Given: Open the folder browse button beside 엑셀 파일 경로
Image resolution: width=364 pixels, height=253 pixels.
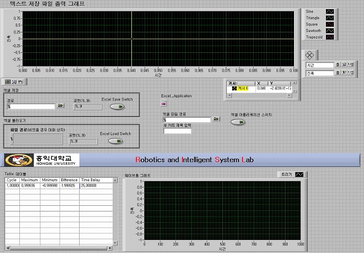Looking at the screenshot, I should 216,119.
